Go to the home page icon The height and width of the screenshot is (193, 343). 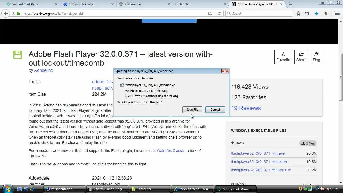(326, 13)
